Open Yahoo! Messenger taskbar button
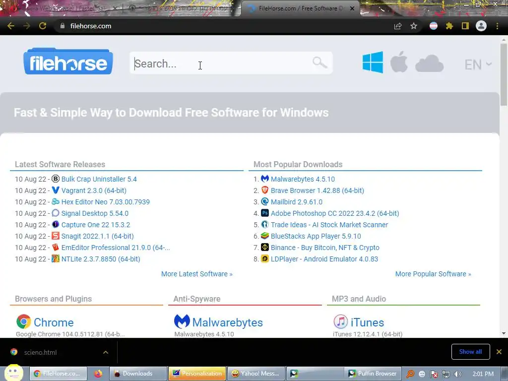The width and height of the screenshot is (508, 381). [x=256, y=374]
